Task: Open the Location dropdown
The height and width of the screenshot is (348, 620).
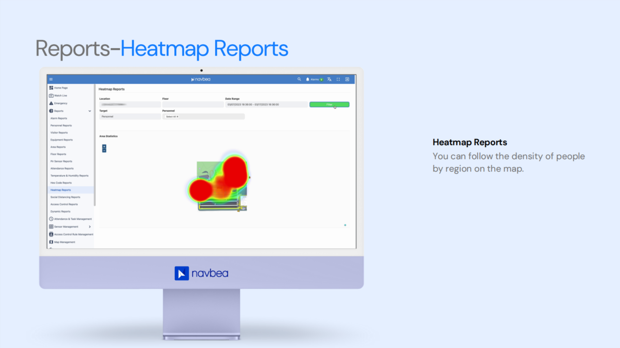Action: tap(130, 104)
